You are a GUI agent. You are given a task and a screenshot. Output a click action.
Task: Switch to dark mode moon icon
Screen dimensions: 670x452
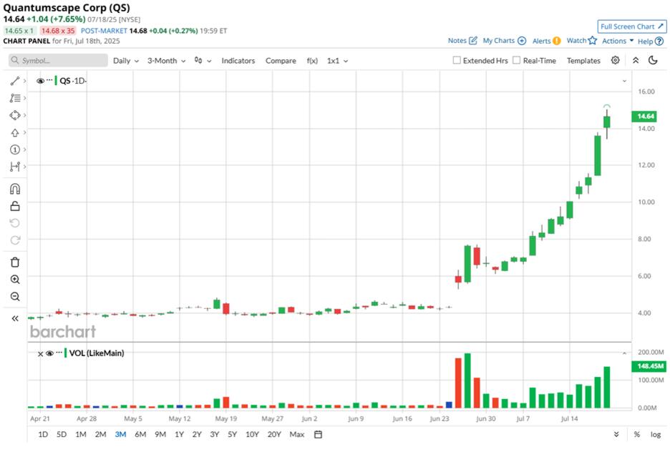(653, 60)
